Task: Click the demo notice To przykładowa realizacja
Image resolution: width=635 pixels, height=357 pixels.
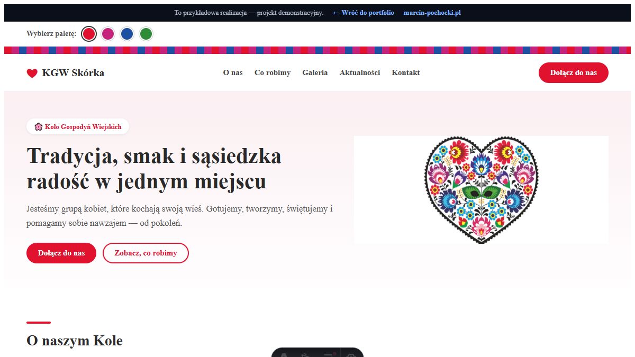Action: pos(249,13)
